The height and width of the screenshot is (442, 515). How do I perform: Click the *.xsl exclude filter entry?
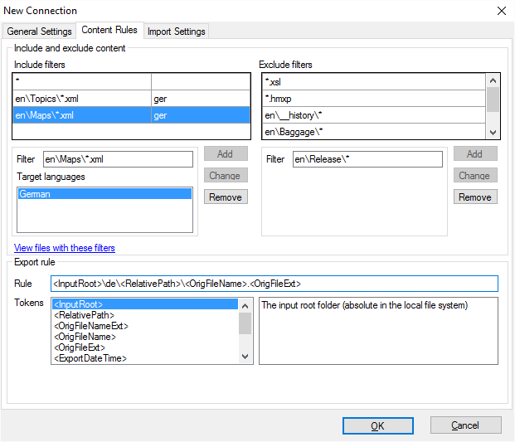point(373,82)
